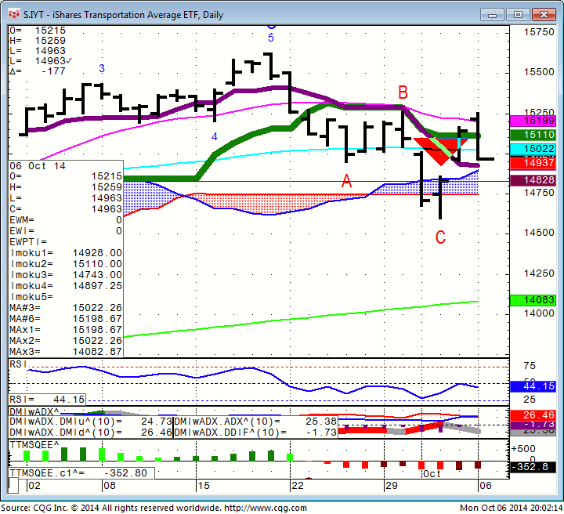This screenshot has width=564, height=514.
Task: Click the 15750 price scale value
Action: [x=539, y=32]
